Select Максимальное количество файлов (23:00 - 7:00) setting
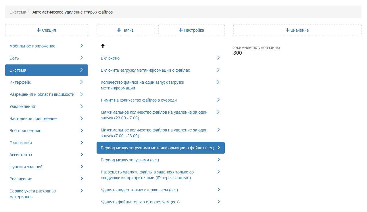Screen dimensions: 367x212 click(x=154, y=115)
